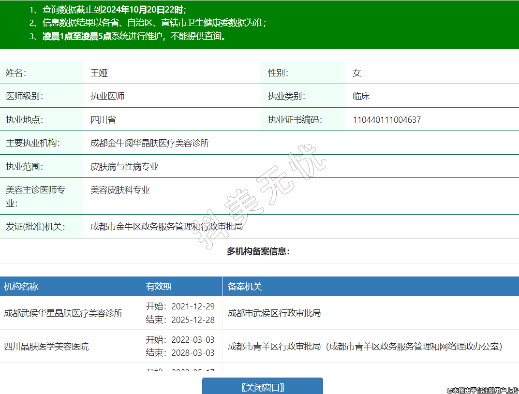Select the certificate number 110440111004637
Screen dimensions: 519x394
[386, 120]
